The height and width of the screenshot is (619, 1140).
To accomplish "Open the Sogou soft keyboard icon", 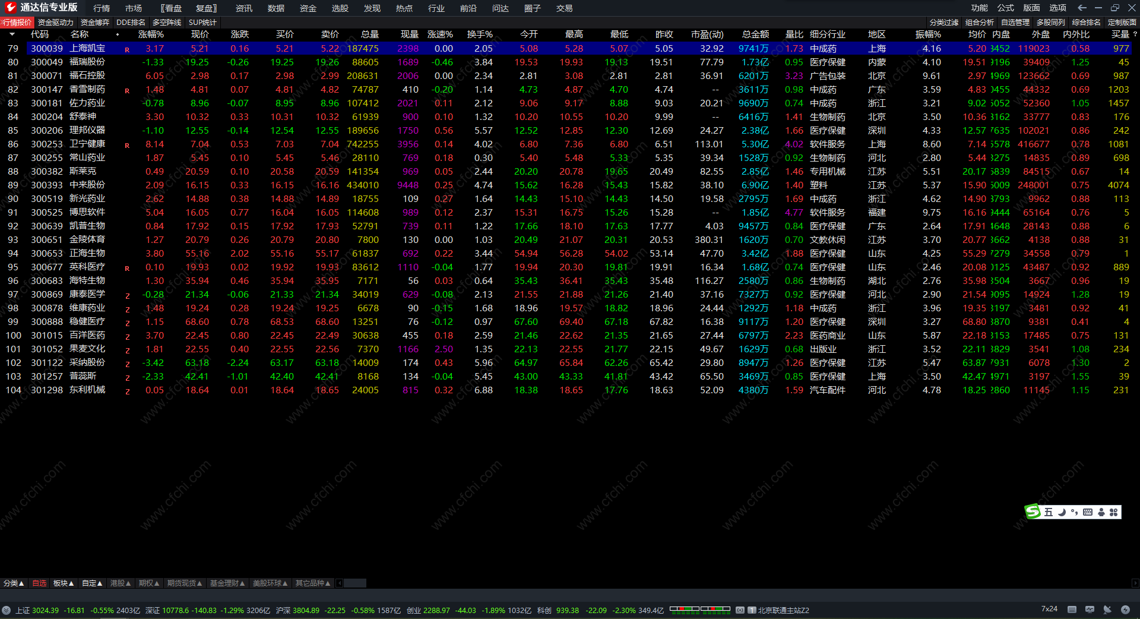I will point(1087,512).
